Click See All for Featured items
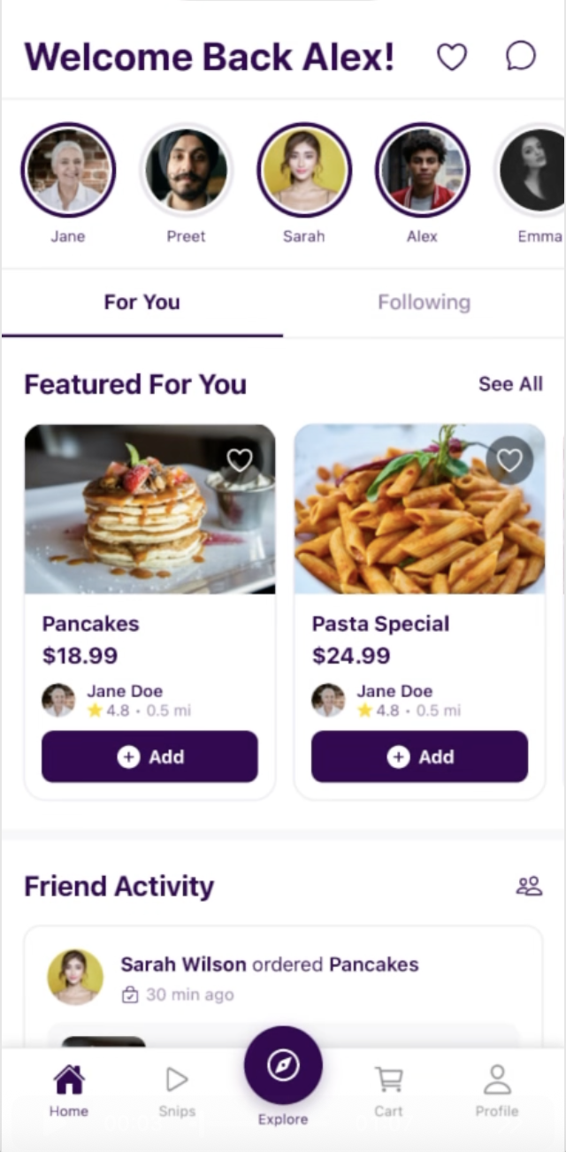 pos(510,384)
